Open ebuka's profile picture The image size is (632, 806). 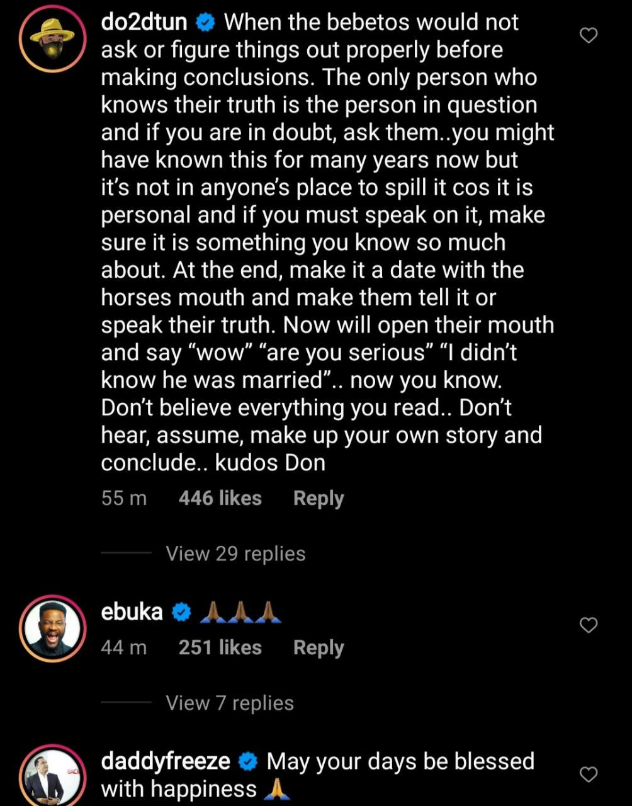(x=52, y=627)
